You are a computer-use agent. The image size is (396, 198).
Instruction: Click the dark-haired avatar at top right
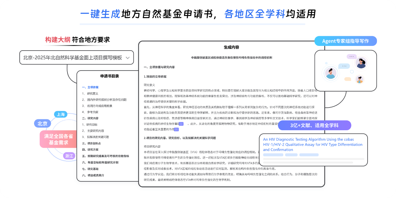361,63
